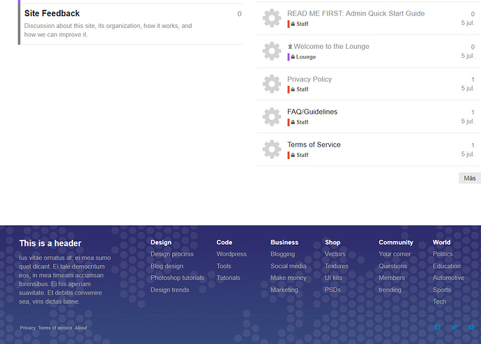Open Photoshop tutorials link

[177, 278]
